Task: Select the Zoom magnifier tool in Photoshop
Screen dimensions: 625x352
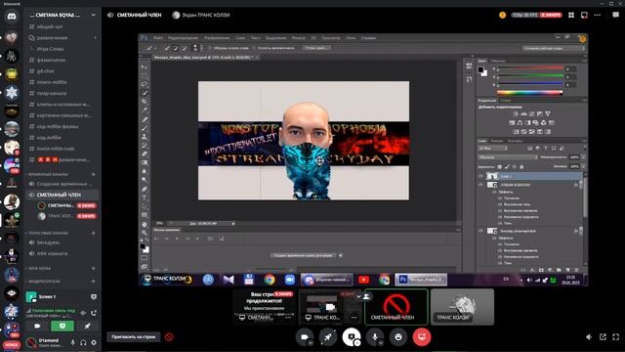Action: (x=145, y=233)
